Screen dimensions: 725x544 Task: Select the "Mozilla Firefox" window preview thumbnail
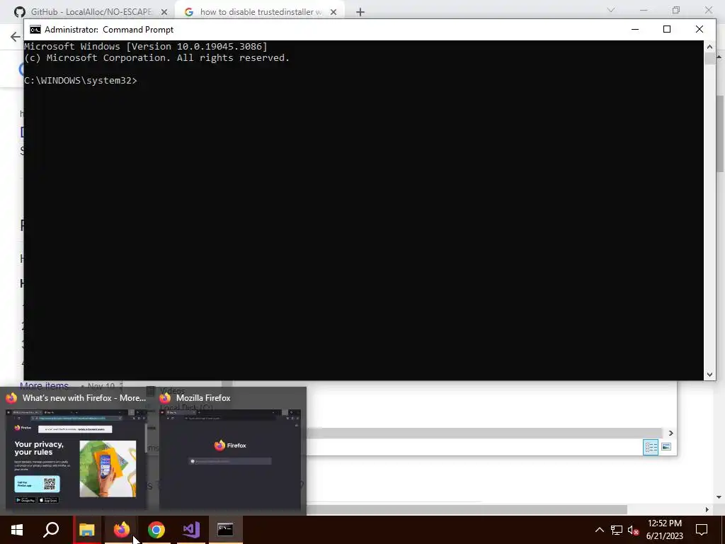click(x=230, y=458)
